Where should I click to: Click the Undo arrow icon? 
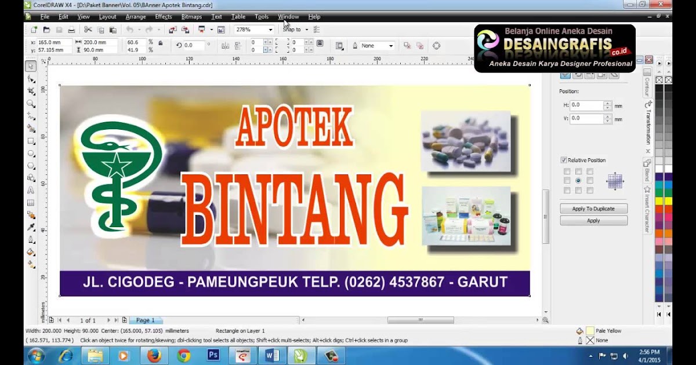pyautogui.click(x=129, y=30)
